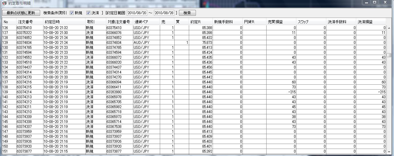Click the vertical scrollbar thumb
The image size is (394, 156).
click(x=389, y=55)
